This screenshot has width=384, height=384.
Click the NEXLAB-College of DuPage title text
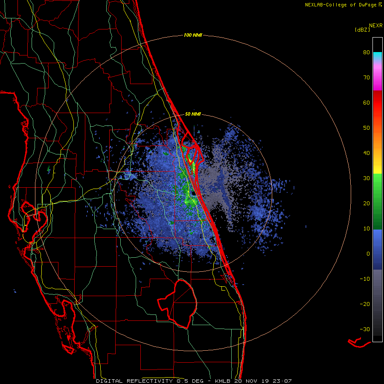[341, 5]
